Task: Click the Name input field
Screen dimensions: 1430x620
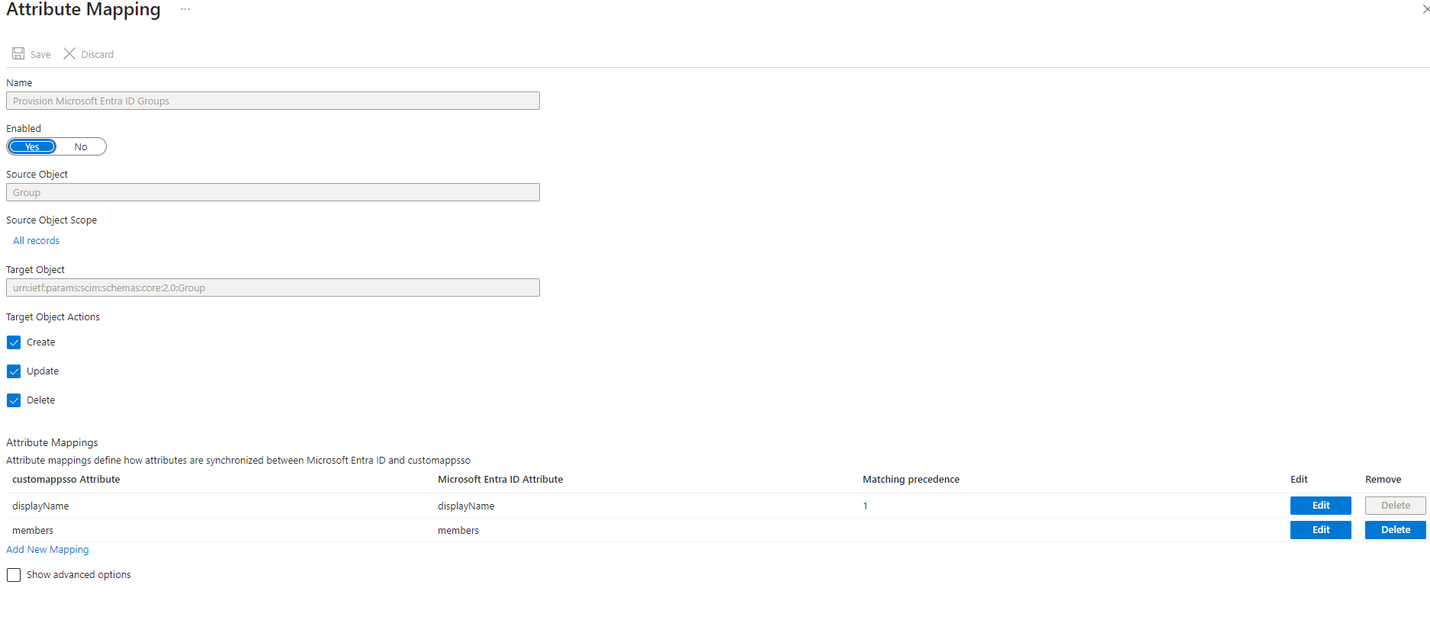Action: [x=273, y=101]
